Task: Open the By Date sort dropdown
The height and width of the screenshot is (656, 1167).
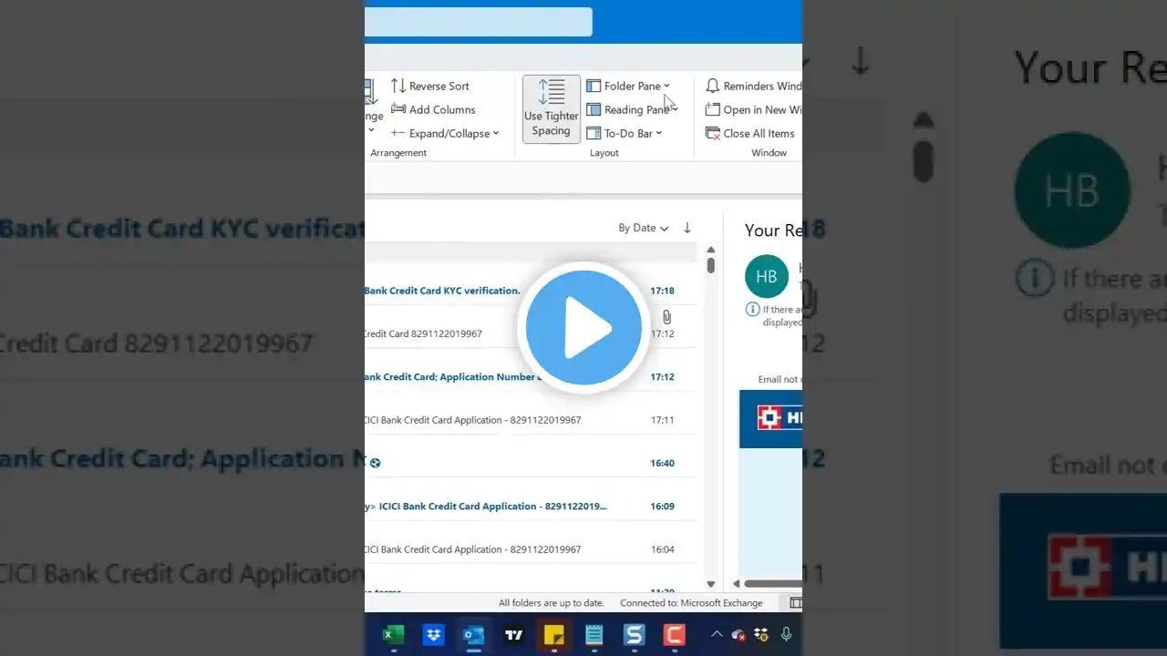Action: pyautogui.click(x=644, y=228)
